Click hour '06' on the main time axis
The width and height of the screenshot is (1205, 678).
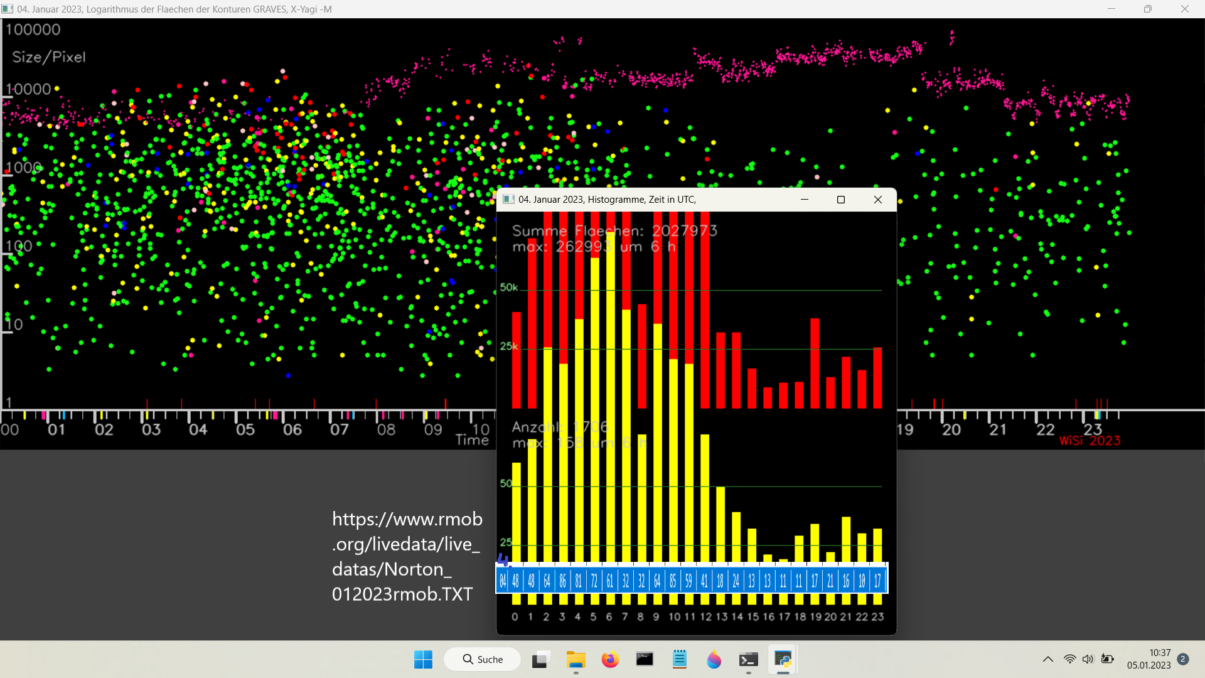(292, 430)
